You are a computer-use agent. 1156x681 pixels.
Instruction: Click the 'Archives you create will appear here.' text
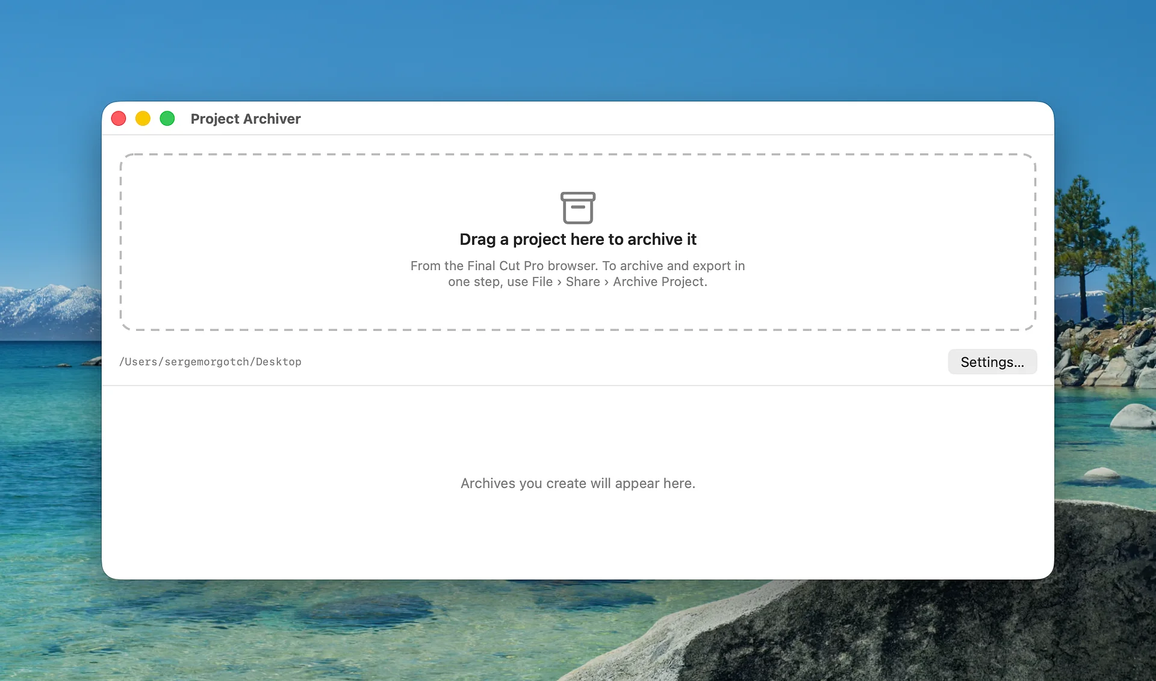pos(578,483)
